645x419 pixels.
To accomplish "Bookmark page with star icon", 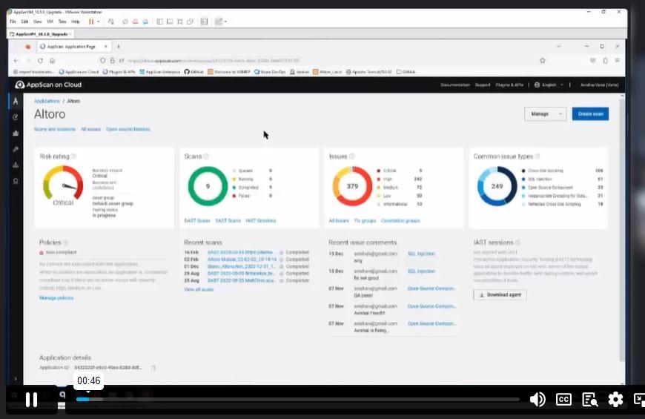I will [543, 61].
